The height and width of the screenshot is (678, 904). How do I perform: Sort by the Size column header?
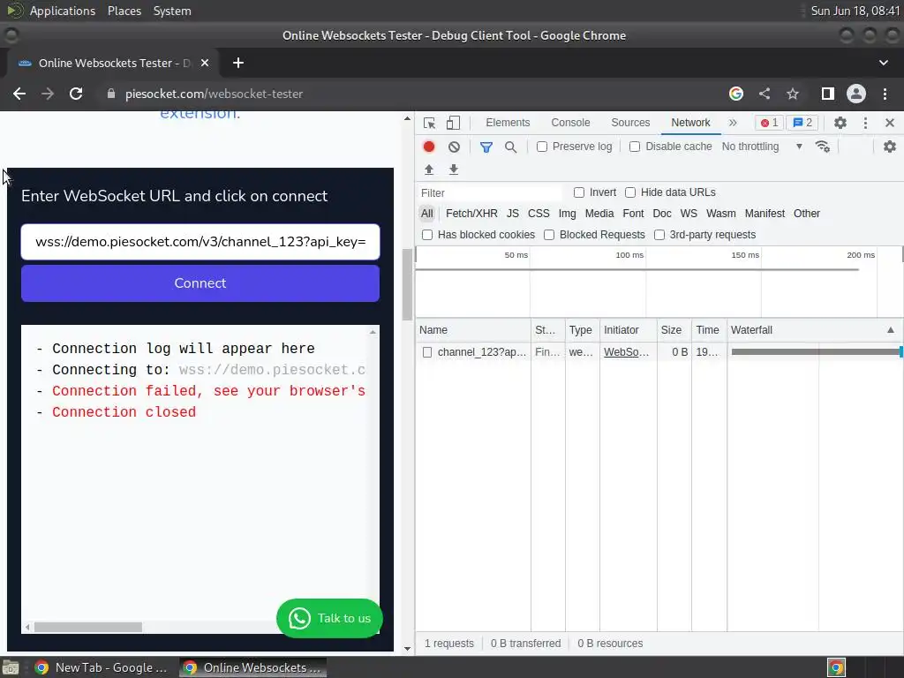pos(674,330)
